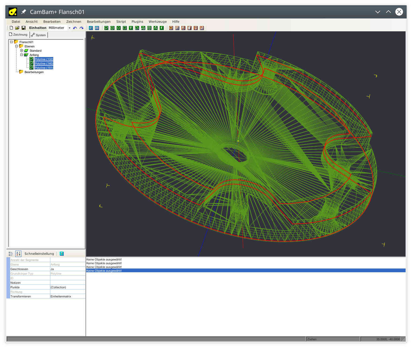Select the Arc drawing tool
This screenshot has height=348, width=412.
click(x=137, y=28)
